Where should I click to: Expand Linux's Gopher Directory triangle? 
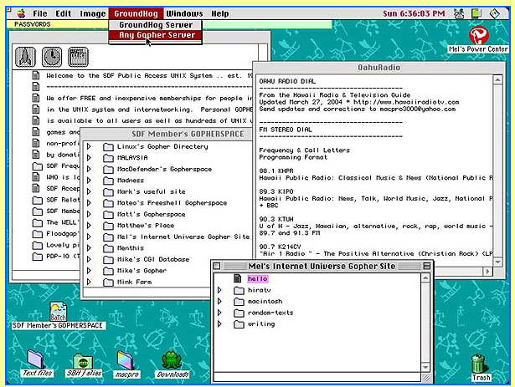[89, 146]
